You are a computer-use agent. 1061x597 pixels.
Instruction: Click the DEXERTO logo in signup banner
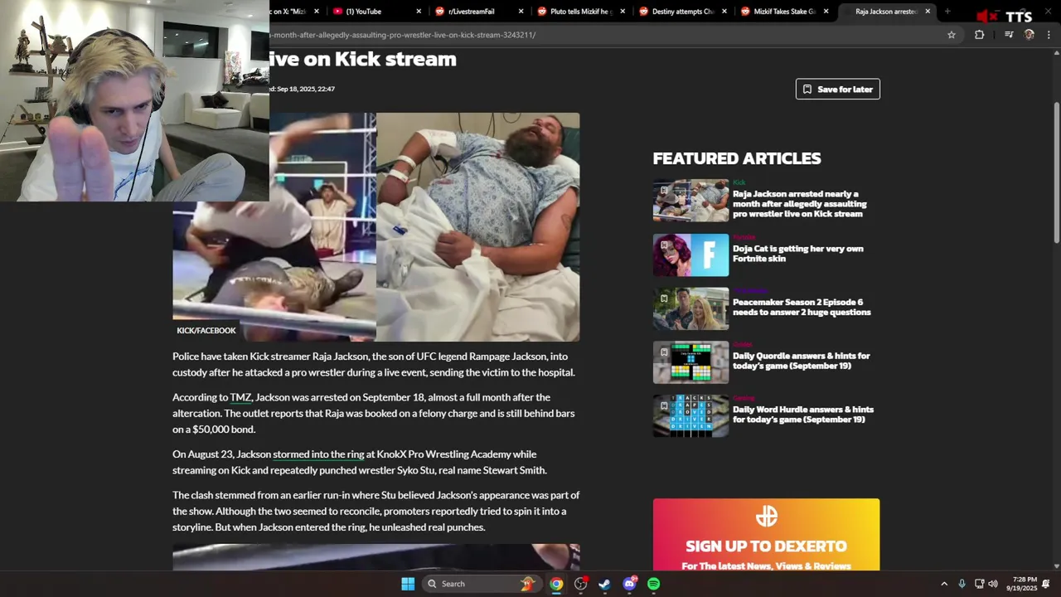(x=766, y=517)
